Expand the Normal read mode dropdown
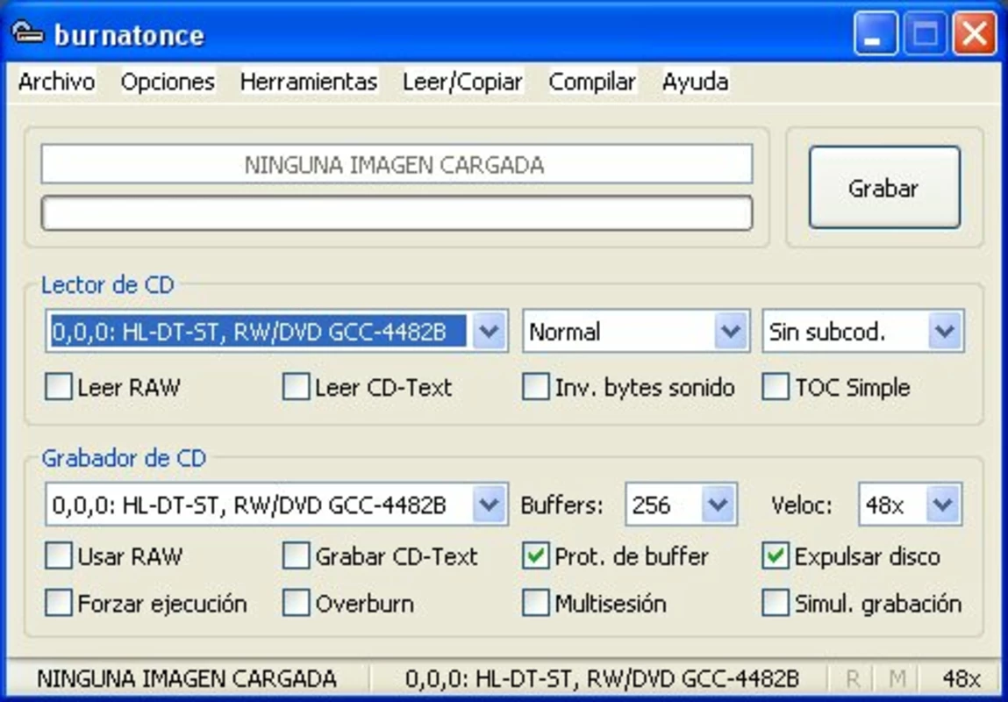 point(731,331)
